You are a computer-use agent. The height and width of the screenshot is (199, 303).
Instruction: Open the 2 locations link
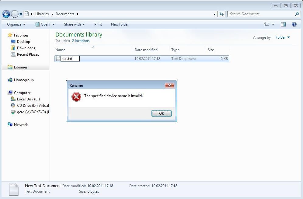pyautogui.click(x=81, y=41)
